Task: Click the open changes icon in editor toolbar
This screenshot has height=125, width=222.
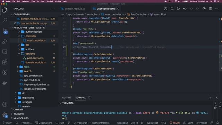Action: coord(172,9)
